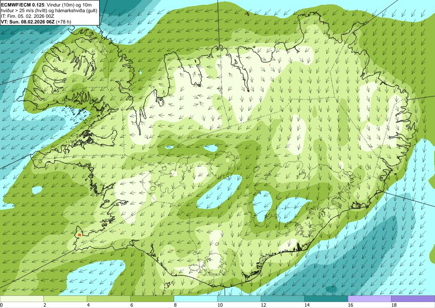This screenshot has width=435, height=308.
Task: Click the legend scale label "10"
Action: (220, 305)
